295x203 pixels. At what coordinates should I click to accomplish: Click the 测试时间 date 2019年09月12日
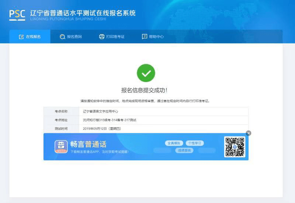[x=95, y=129]
